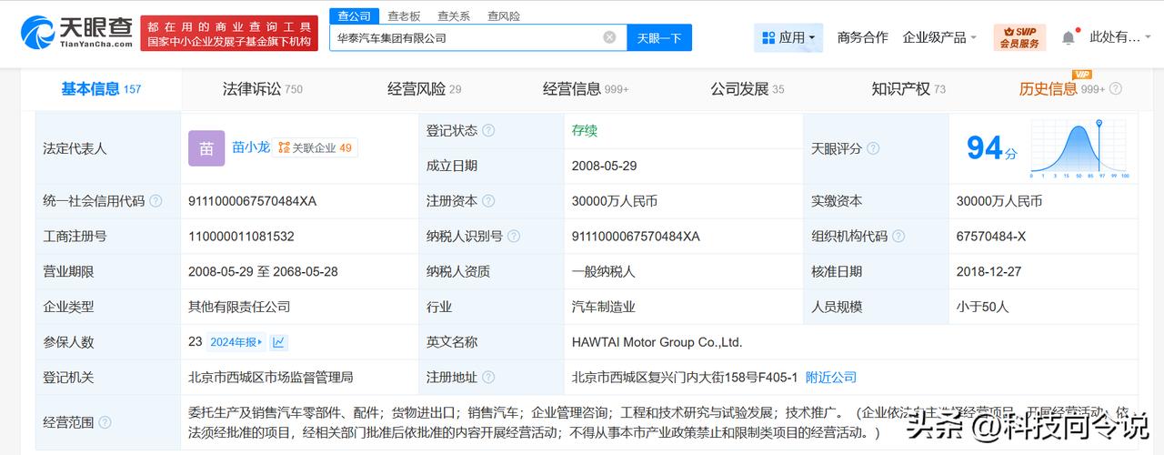Click the SVIP 会员服务 badge
The height and width of the screenshot is (455, 1164).
1019,37
